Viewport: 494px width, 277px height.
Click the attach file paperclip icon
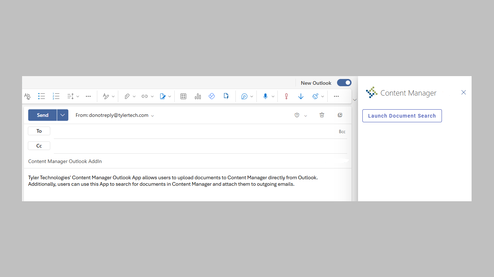coord(127,96)
